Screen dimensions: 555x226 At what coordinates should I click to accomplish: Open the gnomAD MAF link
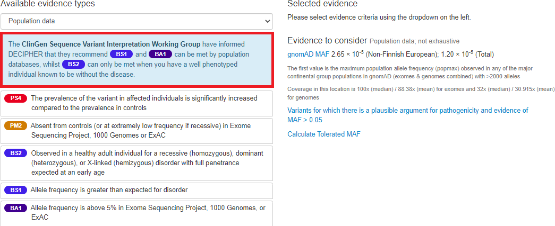tap(308, 55)
